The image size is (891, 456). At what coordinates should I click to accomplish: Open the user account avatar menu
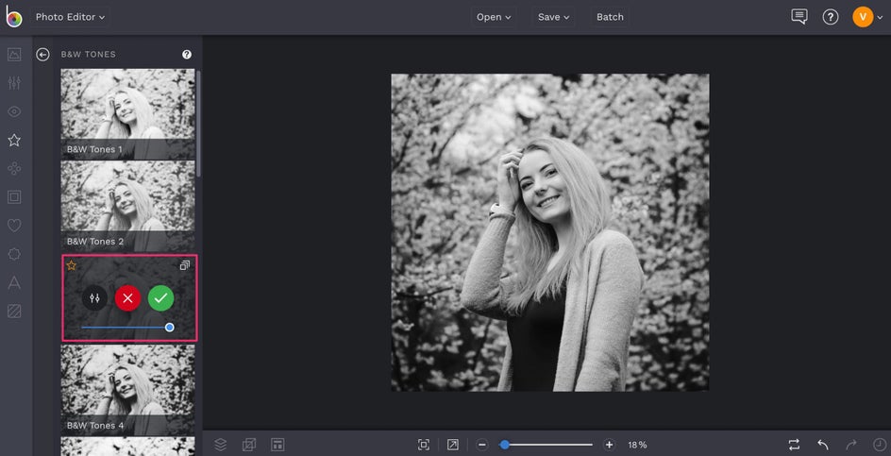click(x=863, y=17)
